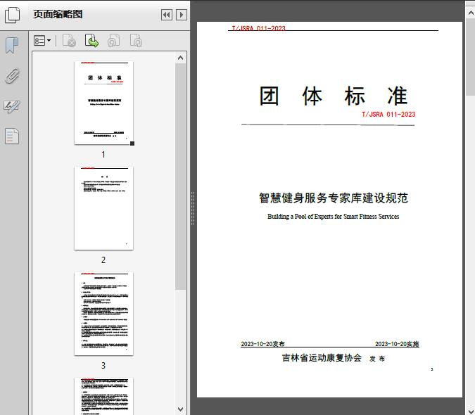The width and height of the screenshot is (475, 415).
Task: Open the attachments paperclip panel
Action: (x=13, y=76)
